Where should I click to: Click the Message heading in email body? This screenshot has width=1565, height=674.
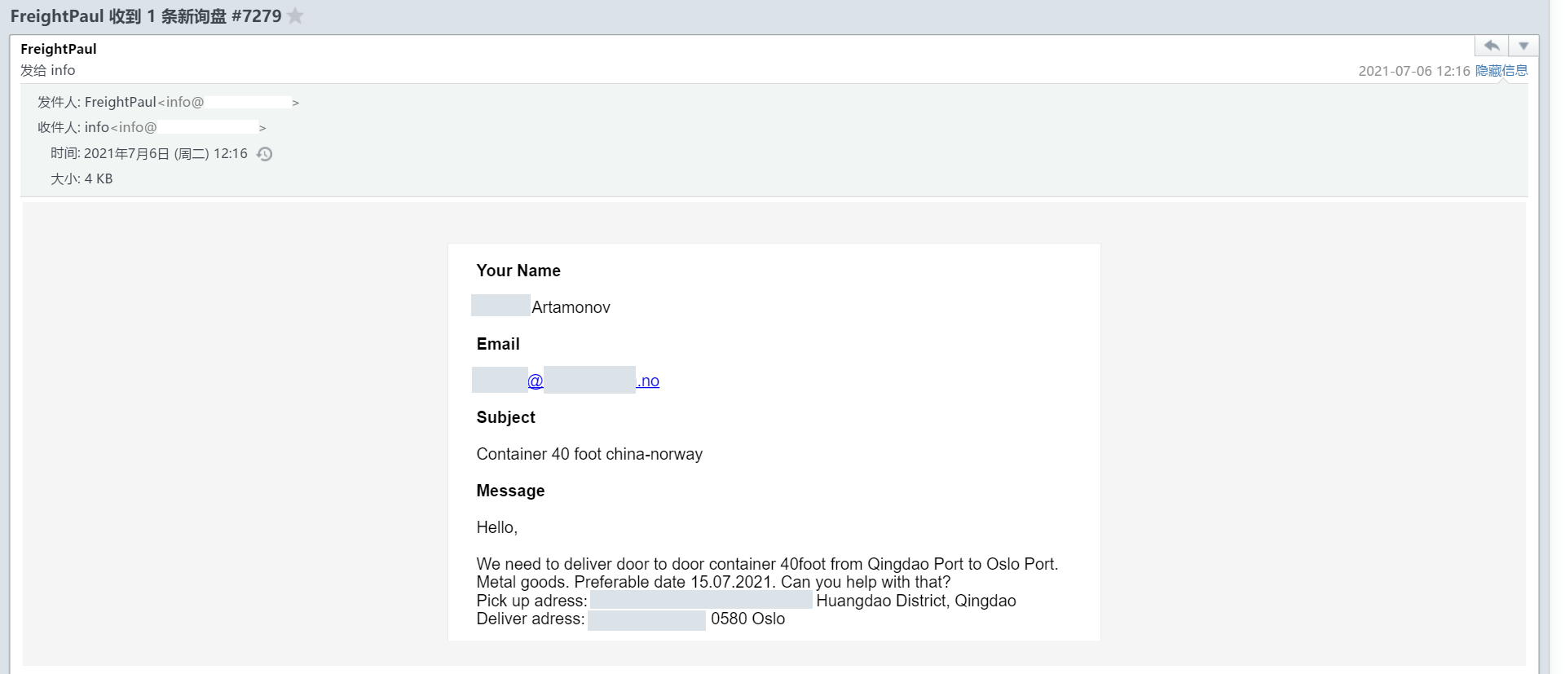(510, 491)
